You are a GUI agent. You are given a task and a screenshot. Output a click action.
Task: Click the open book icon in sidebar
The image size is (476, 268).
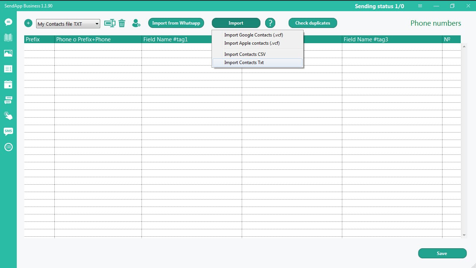click(8, 38)
